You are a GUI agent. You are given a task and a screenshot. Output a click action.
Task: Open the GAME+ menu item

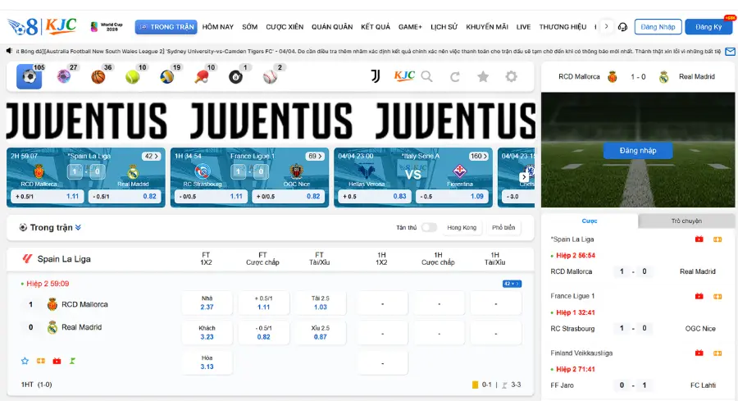410,27
